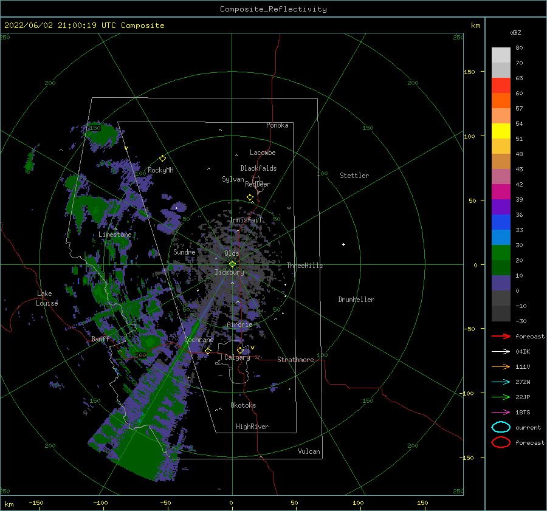Select the magenta swatch below 42 dBZ
Viewport: 547px width, 511px height.
click(501, 192)
